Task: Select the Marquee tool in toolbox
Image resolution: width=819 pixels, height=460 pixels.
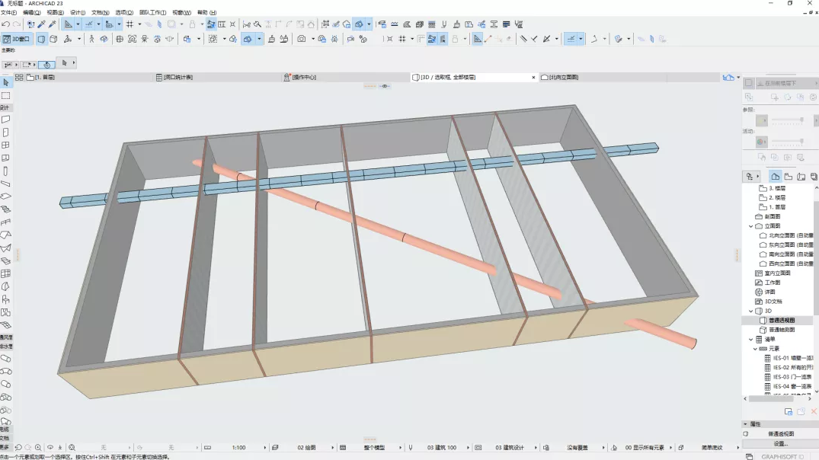Action: coord(5,95)
